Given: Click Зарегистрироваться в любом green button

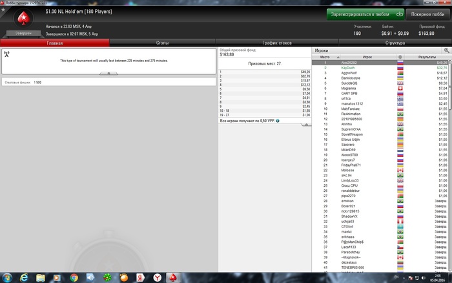Looking at the screenshot, I should 365,14.
